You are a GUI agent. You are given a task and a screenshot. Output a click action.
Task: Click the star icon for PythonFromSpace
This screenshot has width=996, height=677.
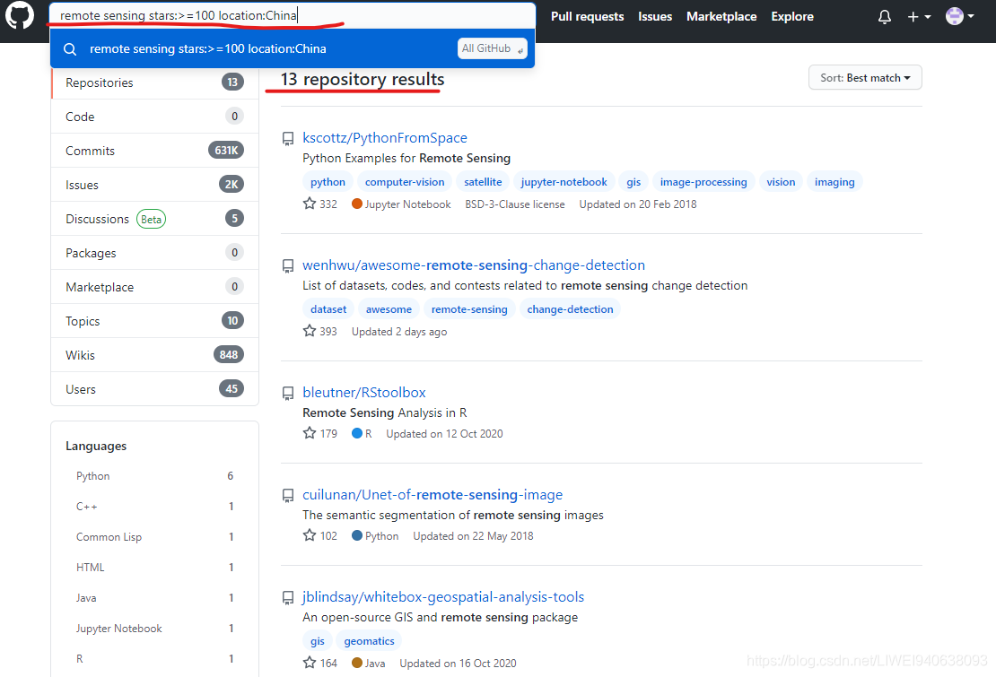click(310, 204)
